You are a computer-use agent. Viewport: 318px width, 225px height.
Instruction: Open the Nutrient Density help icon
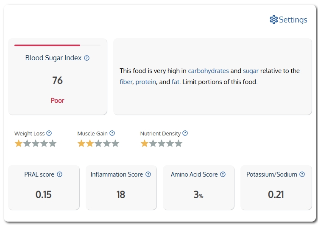click(x=185, y=133)
